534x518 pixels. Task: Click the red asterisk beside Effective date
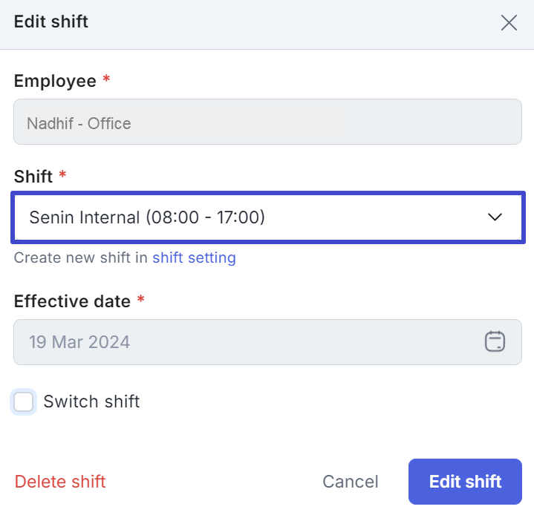click(140, 300)
